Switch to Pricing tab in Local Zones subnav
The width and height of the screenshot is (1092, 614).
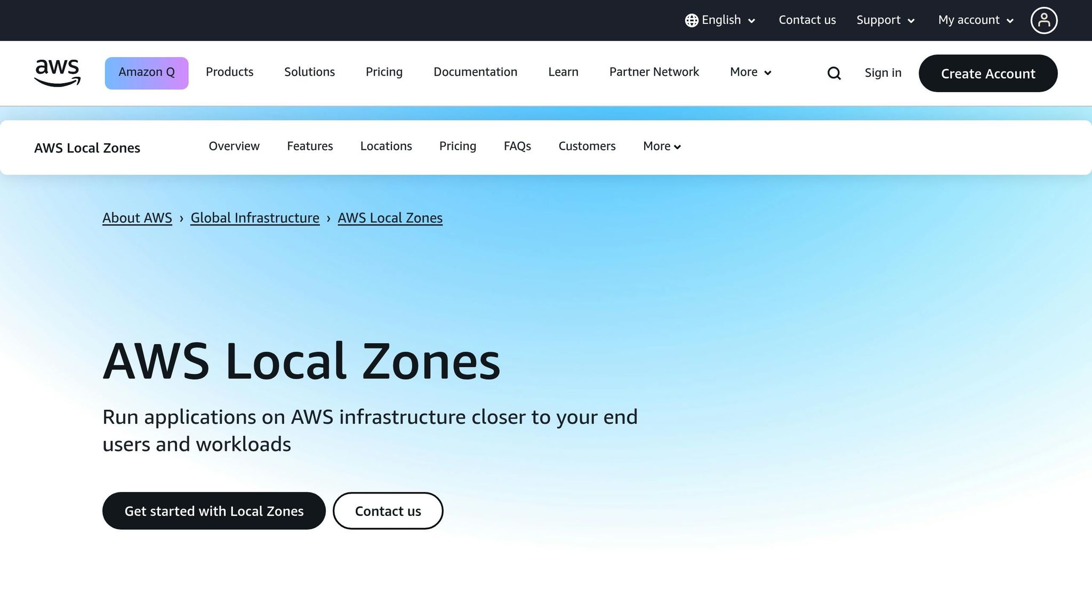457,146
